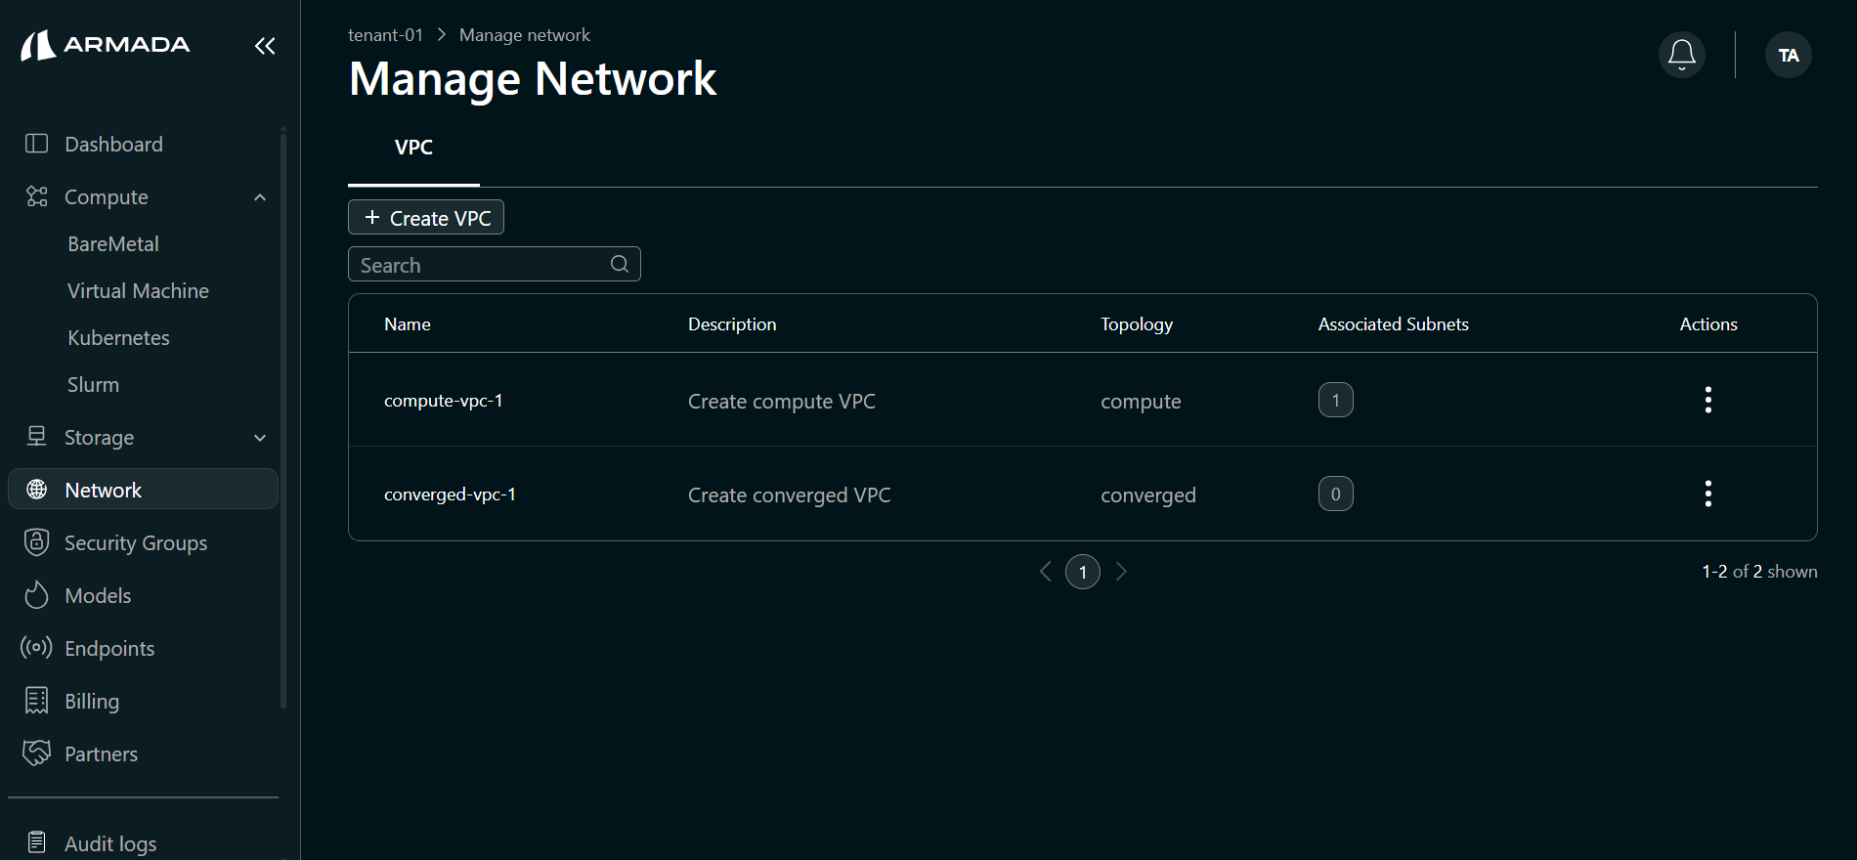Open actions menu for compute-vpc-1

pos(1708,400)
